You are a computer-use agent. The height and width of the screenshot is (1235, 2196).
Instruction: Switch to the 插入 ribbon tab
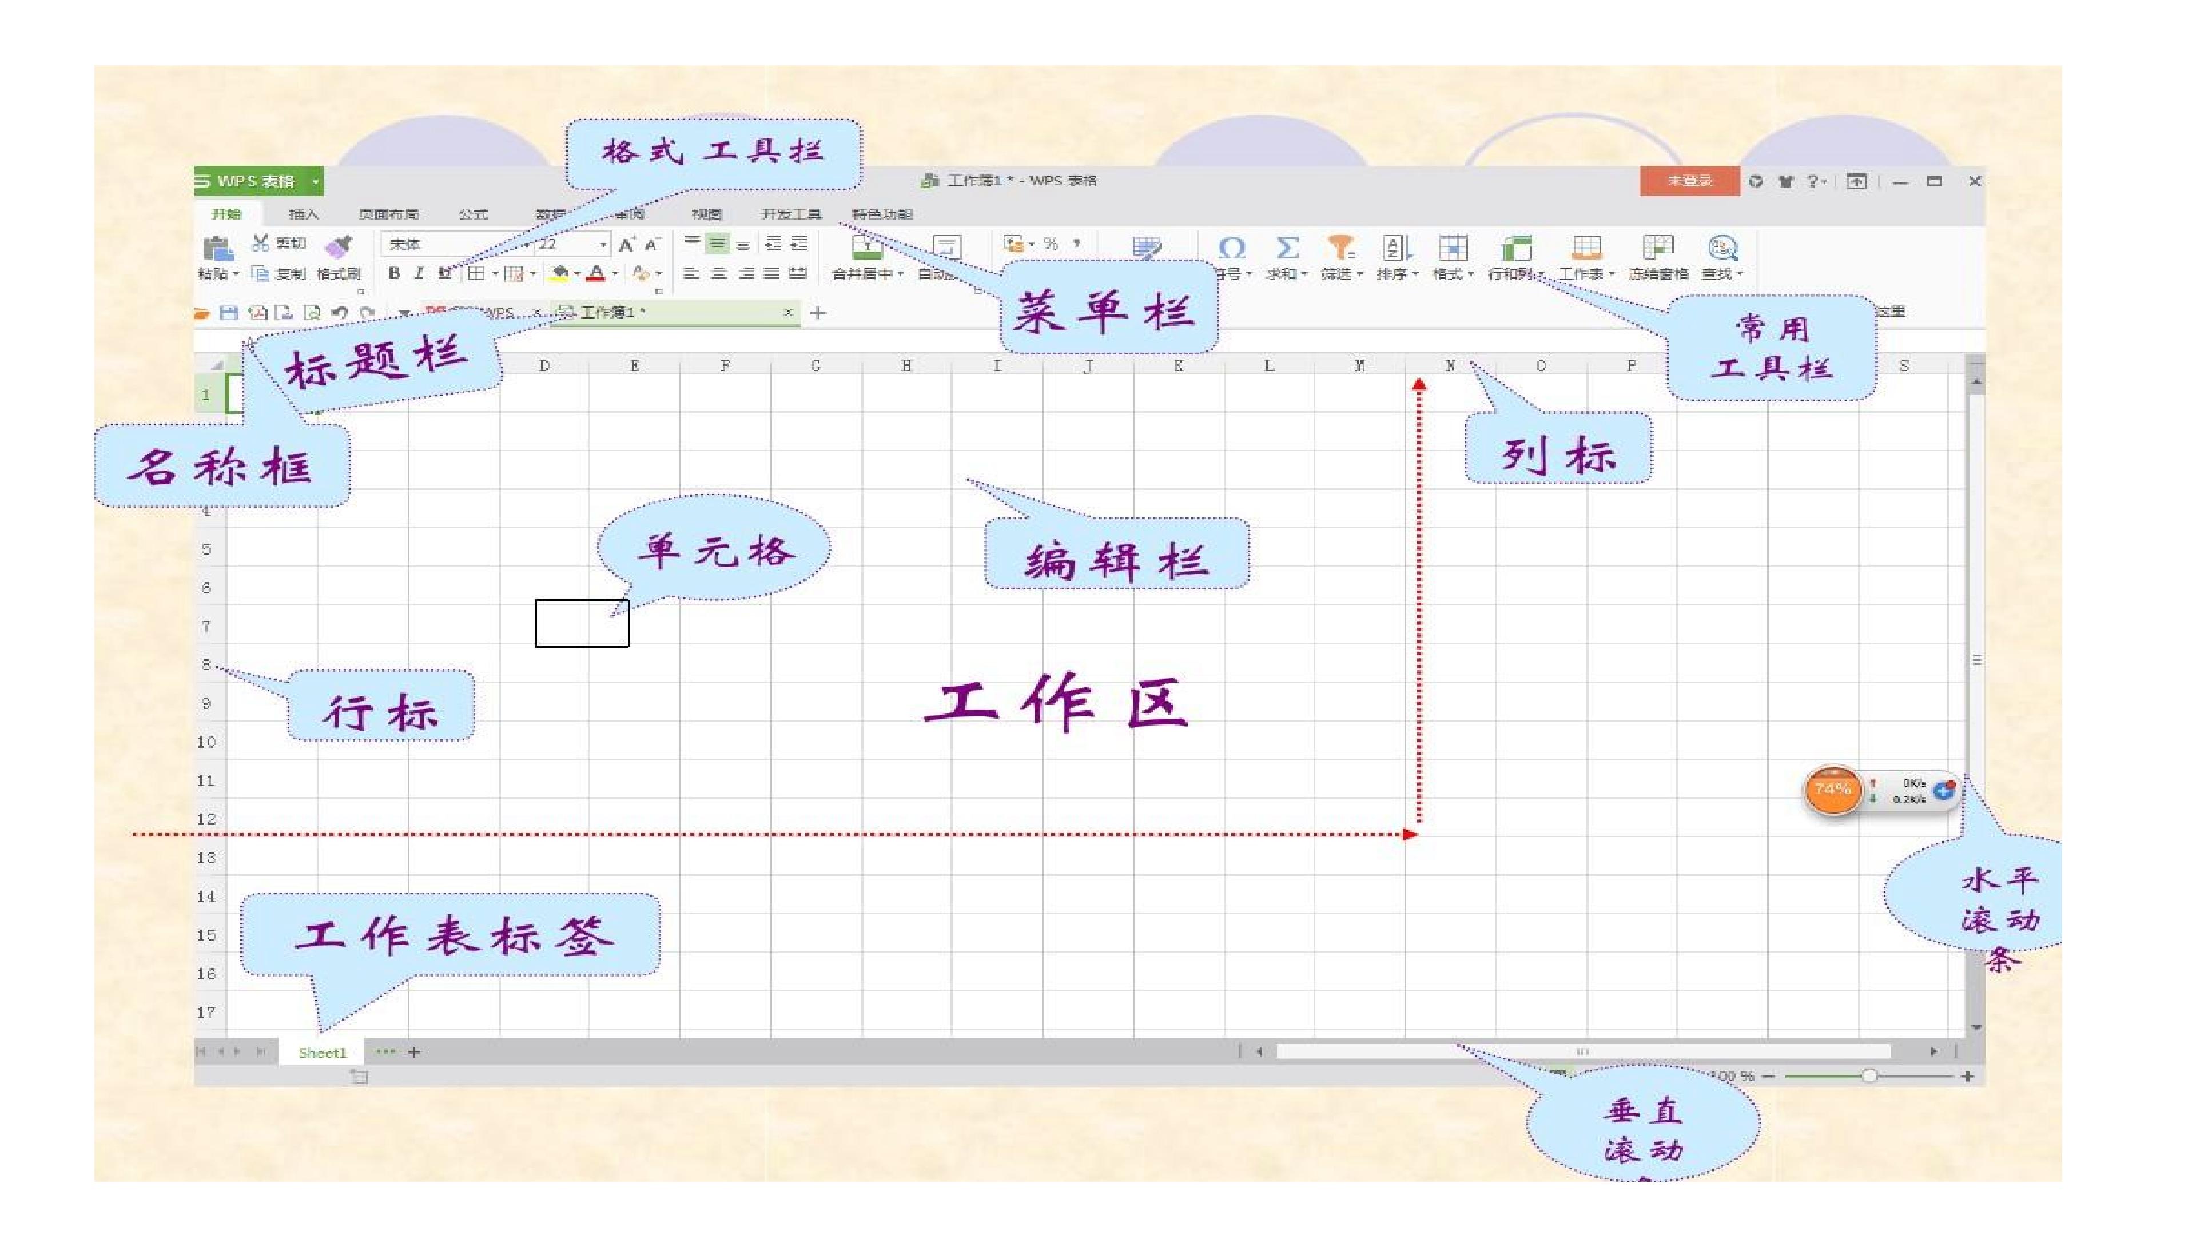pos(304,214)
